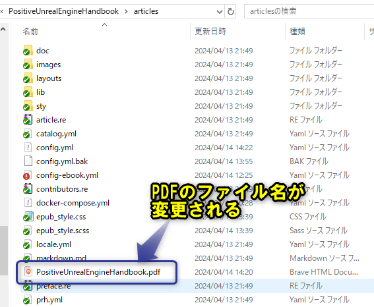Click the sty folder icon

28,106
